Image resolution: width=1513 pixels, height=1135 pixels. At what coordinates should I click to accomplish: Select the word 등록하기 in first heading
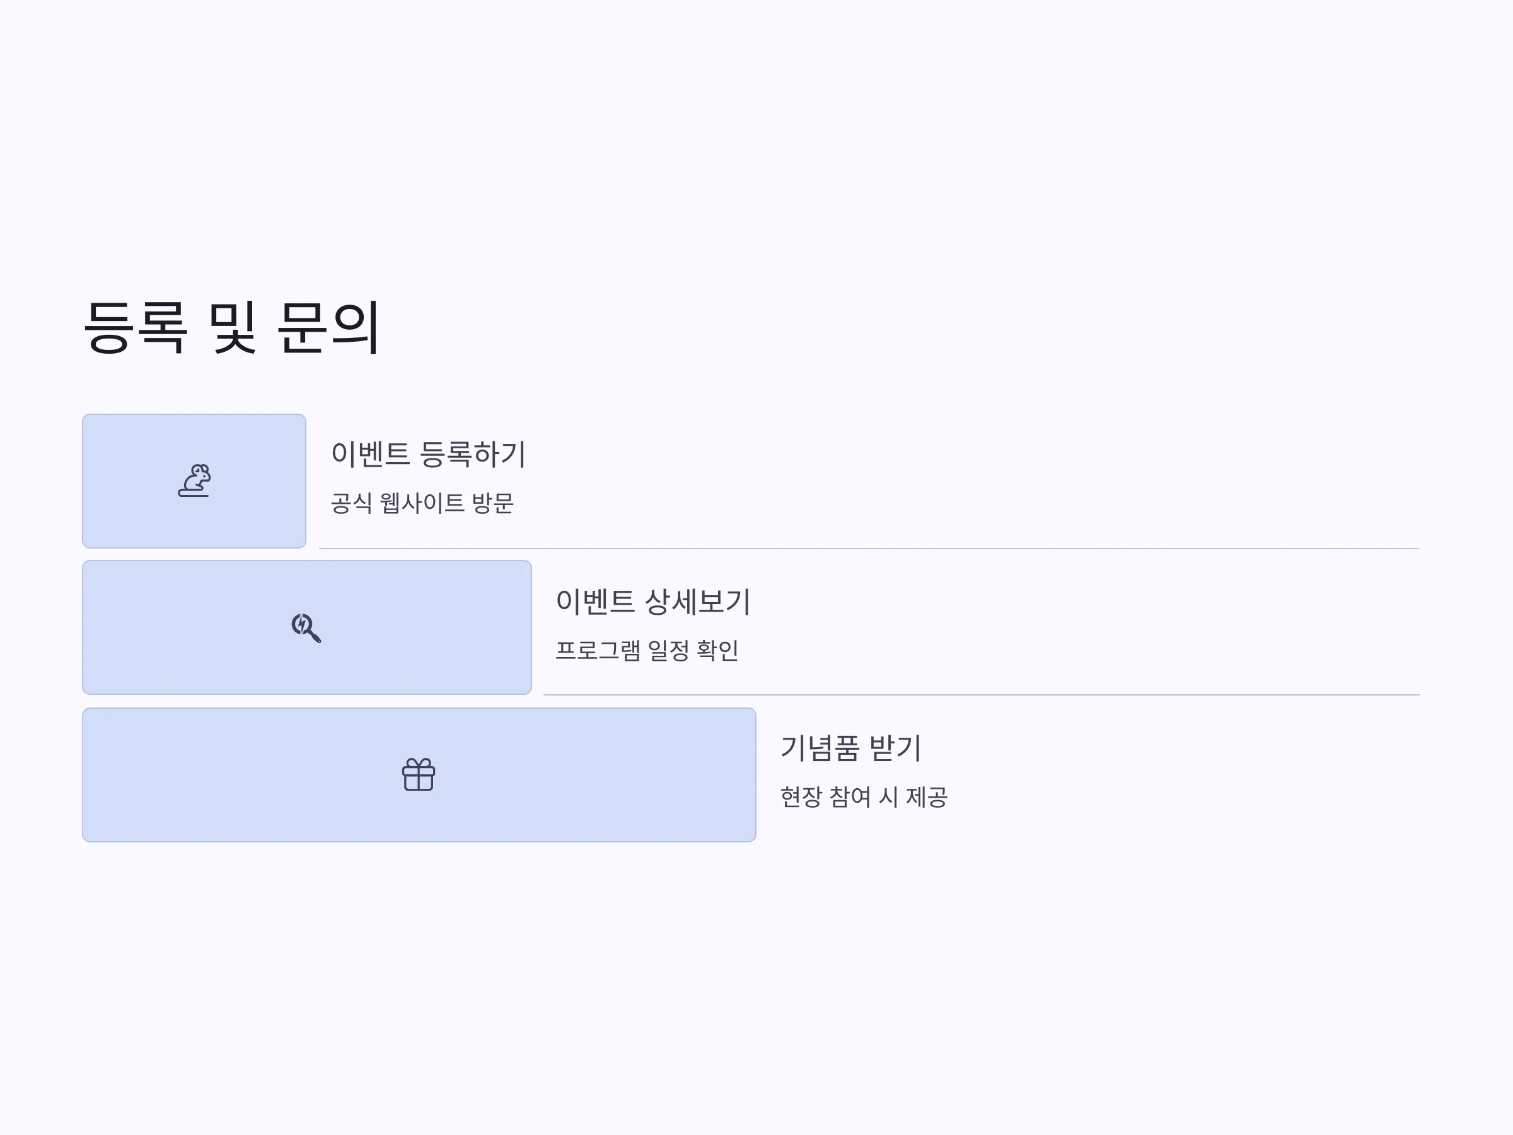[473, 454]
